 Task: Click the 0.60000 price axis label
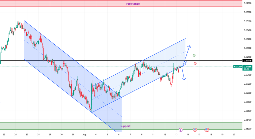[x=247, y=48]
